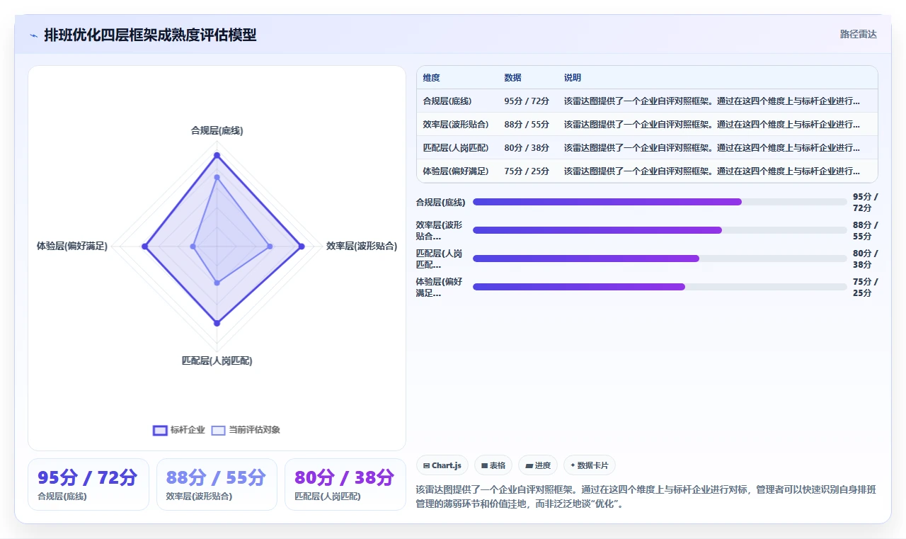The width and height of the screenshot is (906, 539).
Task: Select the 进度 chip
Action: coord(538,465)
